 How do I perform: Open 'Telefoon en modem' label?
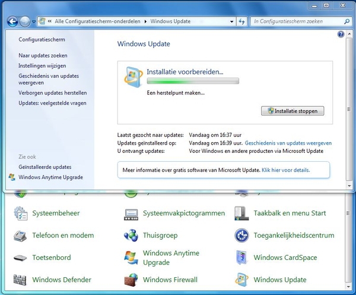[x=63, y=235]
